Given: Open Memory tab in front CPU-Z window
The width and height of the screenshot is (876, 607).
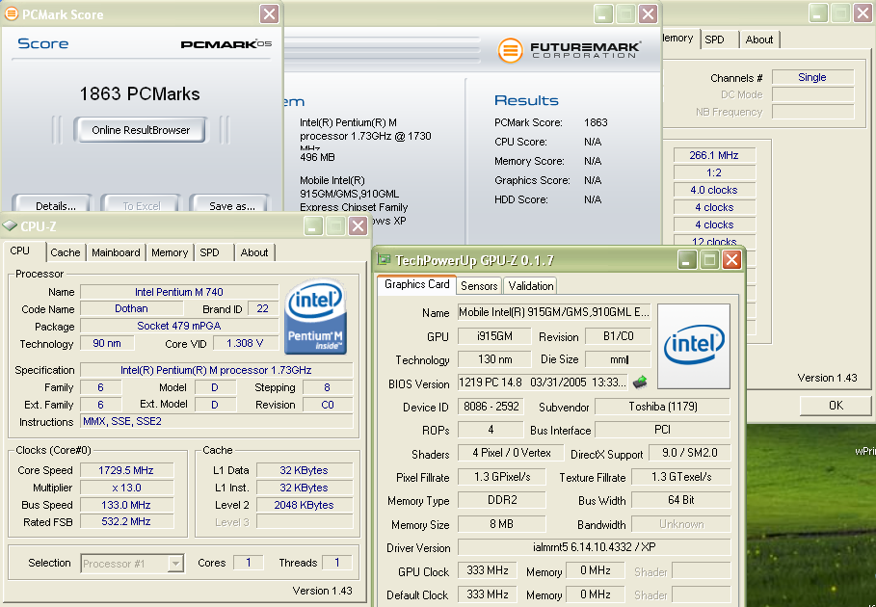Looking at the screenshot, I should (170, 252).
